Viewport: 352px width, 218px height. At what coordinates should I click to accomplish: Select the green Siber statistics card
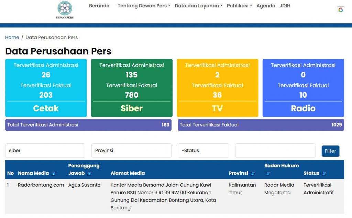pos(132,88)
